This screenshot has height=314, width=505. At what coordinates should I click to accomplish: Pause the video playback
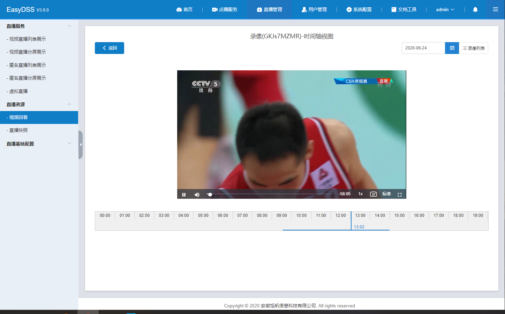tap(184, 195)
